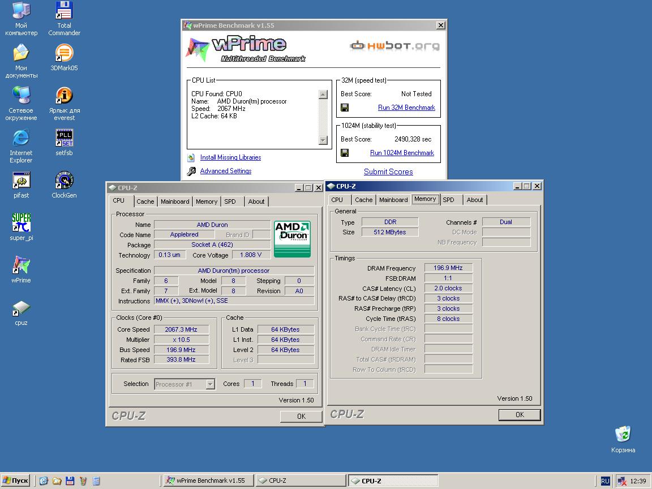Click the Core Speed 2067.3 MHz value
This screenshot has height=489, width=652.
[x=181, y=330]
